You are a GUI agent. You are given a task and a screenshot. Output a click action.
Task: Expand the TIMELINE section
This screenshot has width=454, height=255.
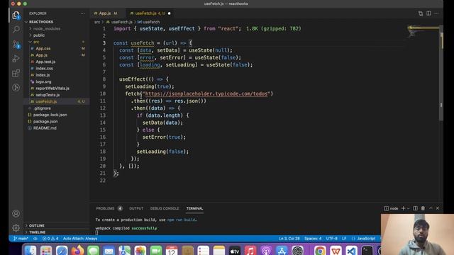37,232
